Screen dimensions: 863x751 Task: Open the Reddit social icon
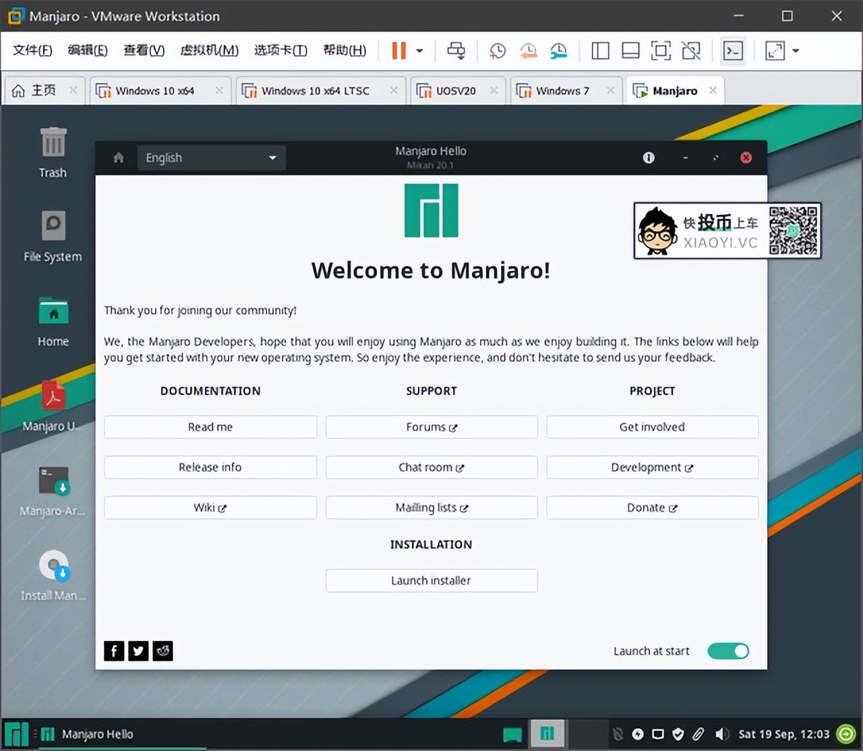[x=162, y=651]
